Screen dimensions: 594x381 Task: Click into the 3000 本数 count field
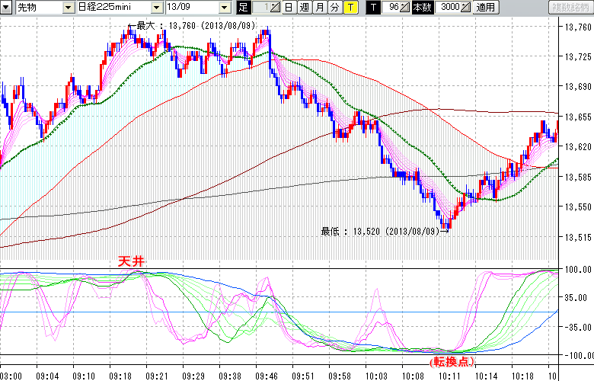449,8
